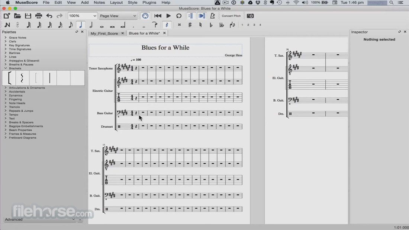Select the square bracket in palette

coord(9,78)
